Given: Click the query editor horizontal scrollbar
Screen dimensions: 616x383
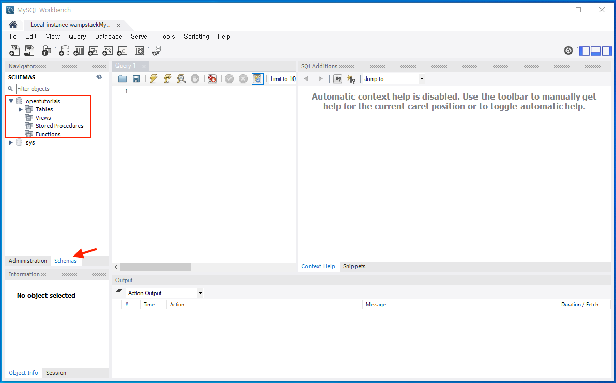Looking at the screenshot, I should 156,267.
